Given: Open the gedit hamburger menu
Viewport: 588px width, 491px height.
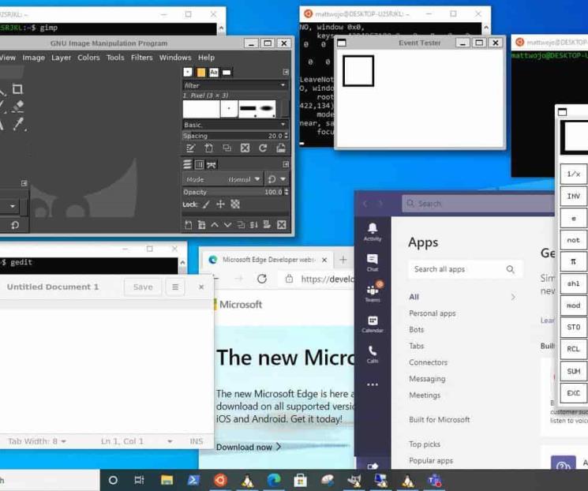Looking at the screenshot, I should coord(175,287).
